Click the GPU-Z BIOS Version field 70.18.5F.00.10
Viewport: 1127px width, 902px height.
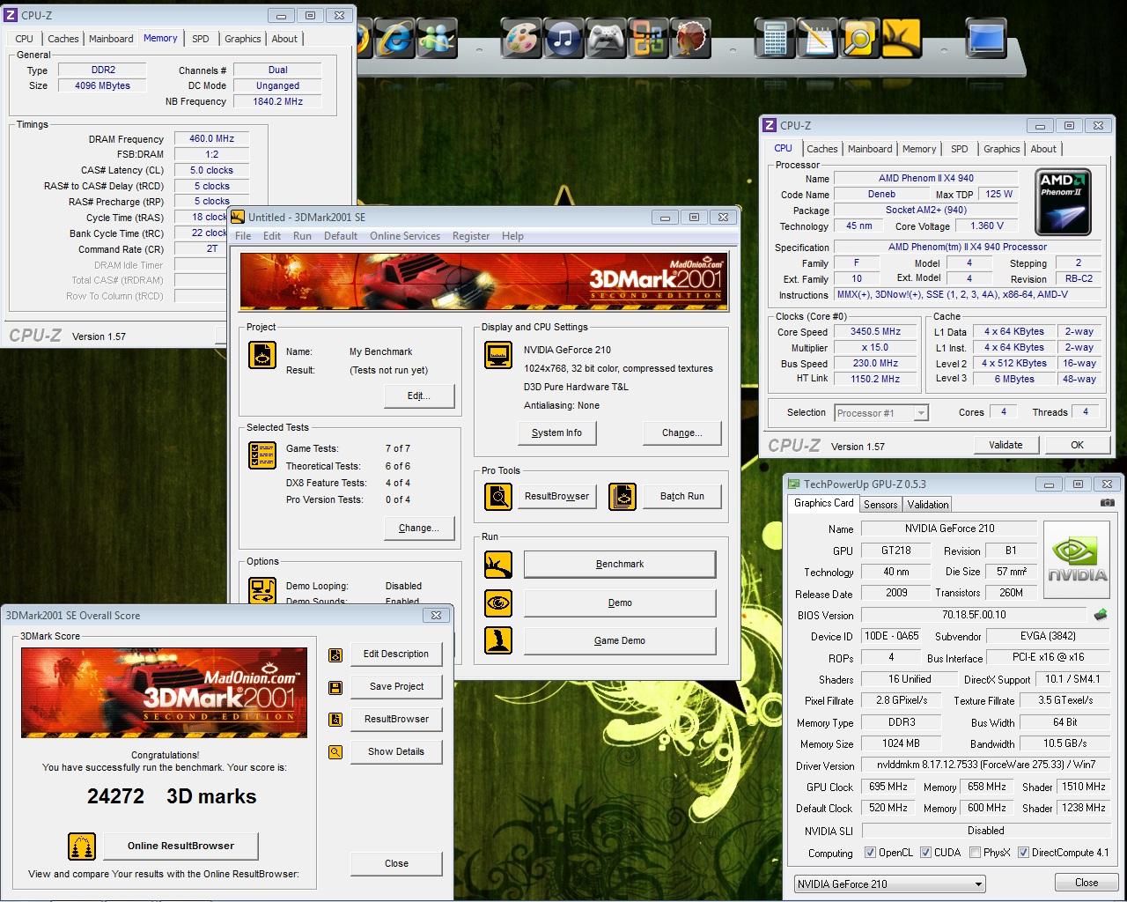point(974,615)
